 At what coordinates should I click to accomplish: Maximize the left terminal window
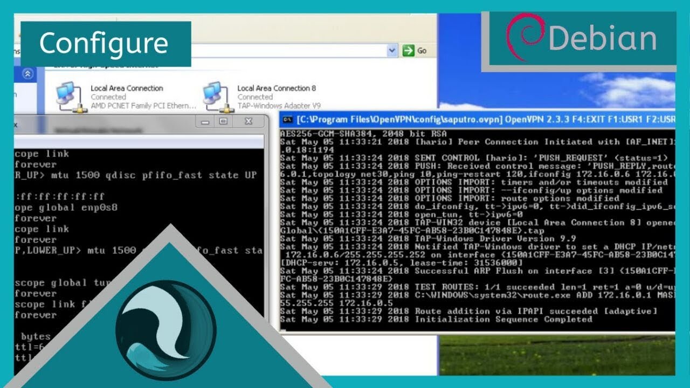pyautogui.click(x=223, y=122)
